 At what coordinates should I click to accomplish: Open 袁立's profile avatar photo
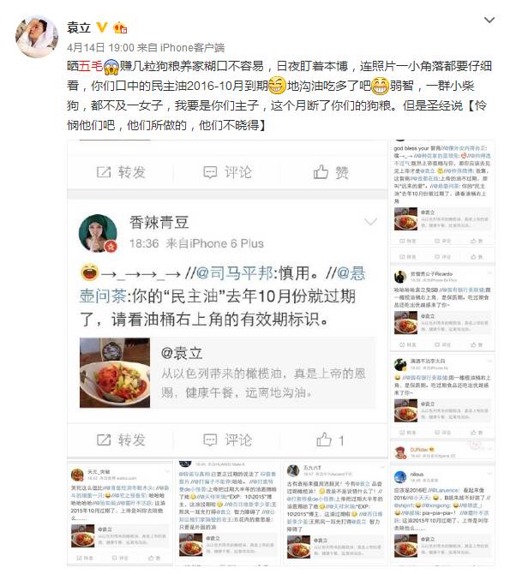point(36,36)
